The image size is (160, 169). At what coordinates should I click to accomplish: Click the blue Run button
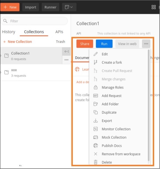click(104, 44)
